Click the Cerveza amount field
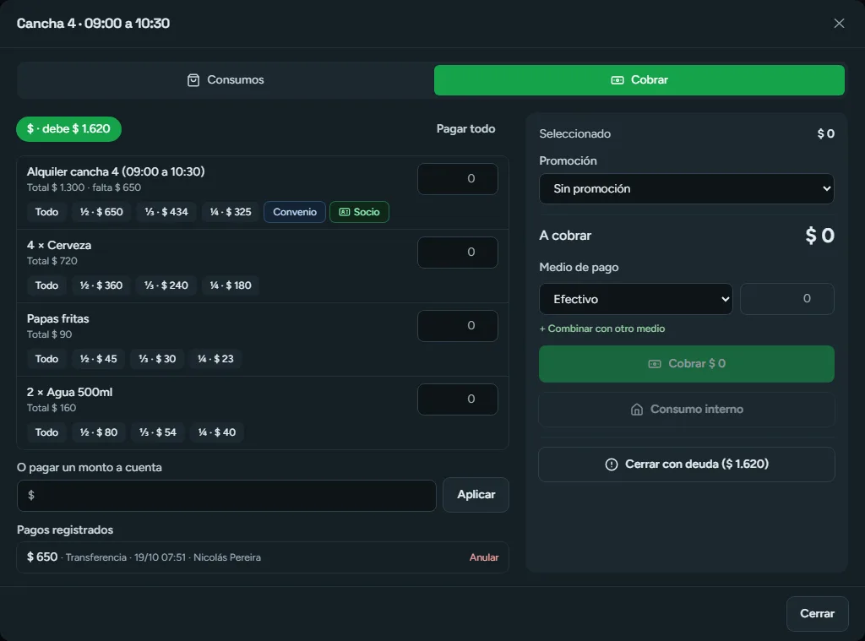Image resolution: width=865 pixels, height=641 pixels. coord(457,253)
